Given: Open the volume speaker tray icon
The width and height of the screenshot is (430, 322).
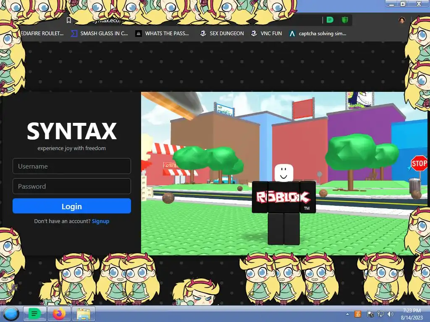Looking at the screenshot, I should 391,314.
